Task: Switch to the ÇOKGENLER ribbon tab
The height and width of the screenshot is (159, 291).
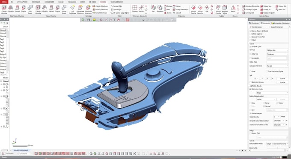Action: click(49, 2)
